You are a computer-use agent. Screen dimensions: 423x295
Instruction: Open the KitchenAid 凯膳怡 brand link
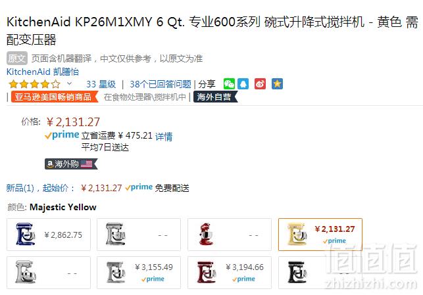[43, 72]
